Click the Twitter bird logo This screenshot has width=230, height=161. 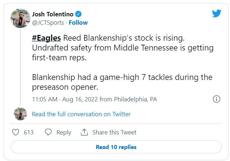click(217, 13)
